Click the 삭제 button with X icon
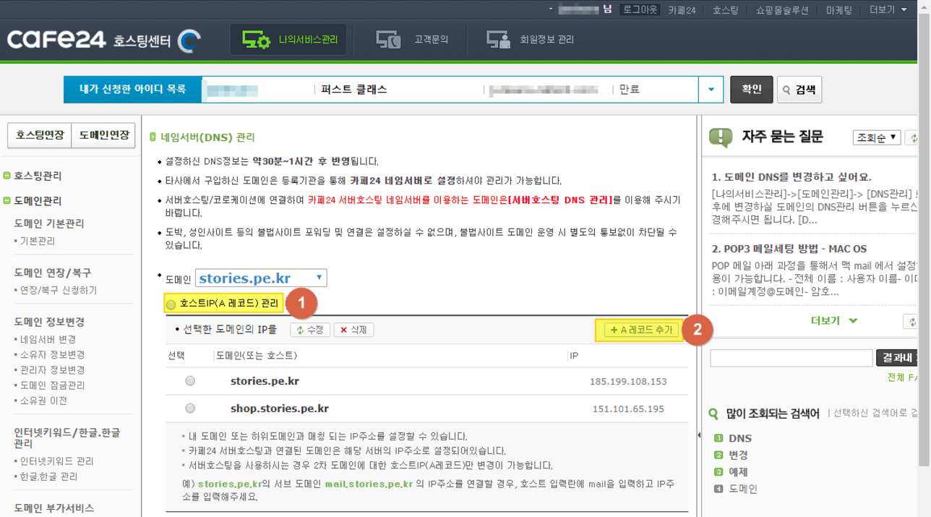This screenshot has height=517, width=931. click(x=353, y=330)
